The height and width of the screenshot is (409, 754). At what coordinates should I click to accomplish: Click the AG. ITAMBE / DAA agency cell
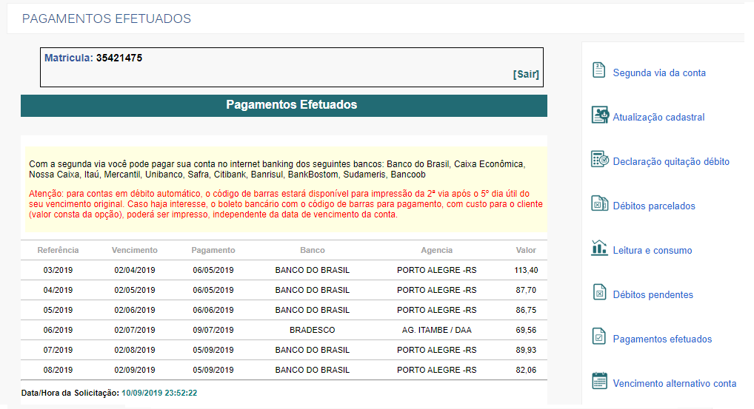(x=437, y=331)
